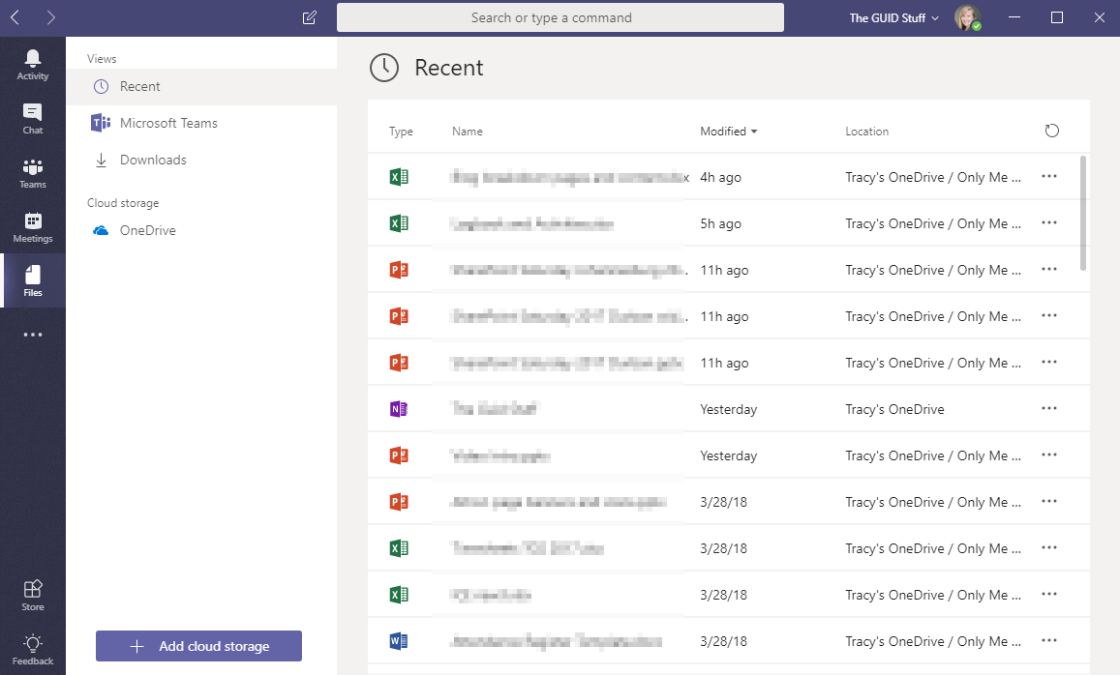Click the Add cloud storage button
The image size is (1120, 675).
click(x=198, y=646)
